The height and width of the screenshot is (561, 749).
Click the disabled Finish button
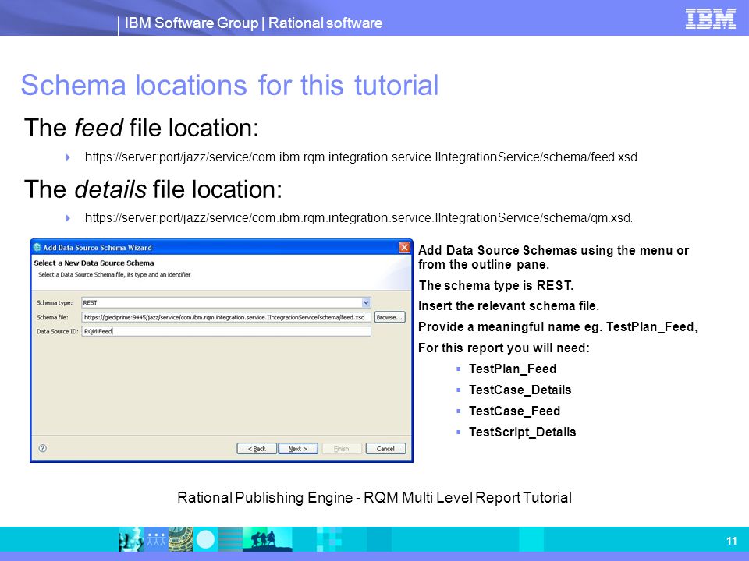(x=341, y=449)
